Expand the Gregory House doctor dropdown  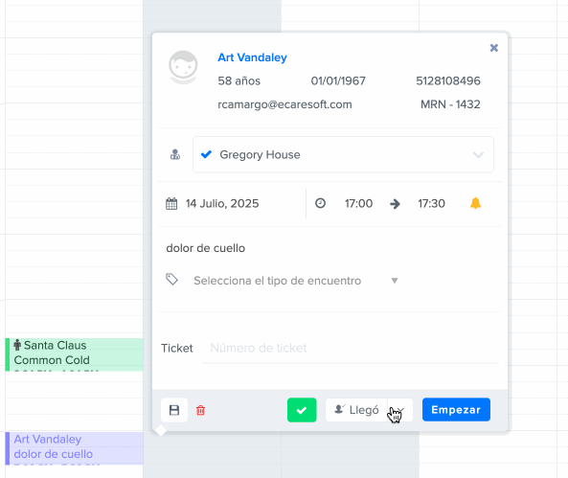478,155
